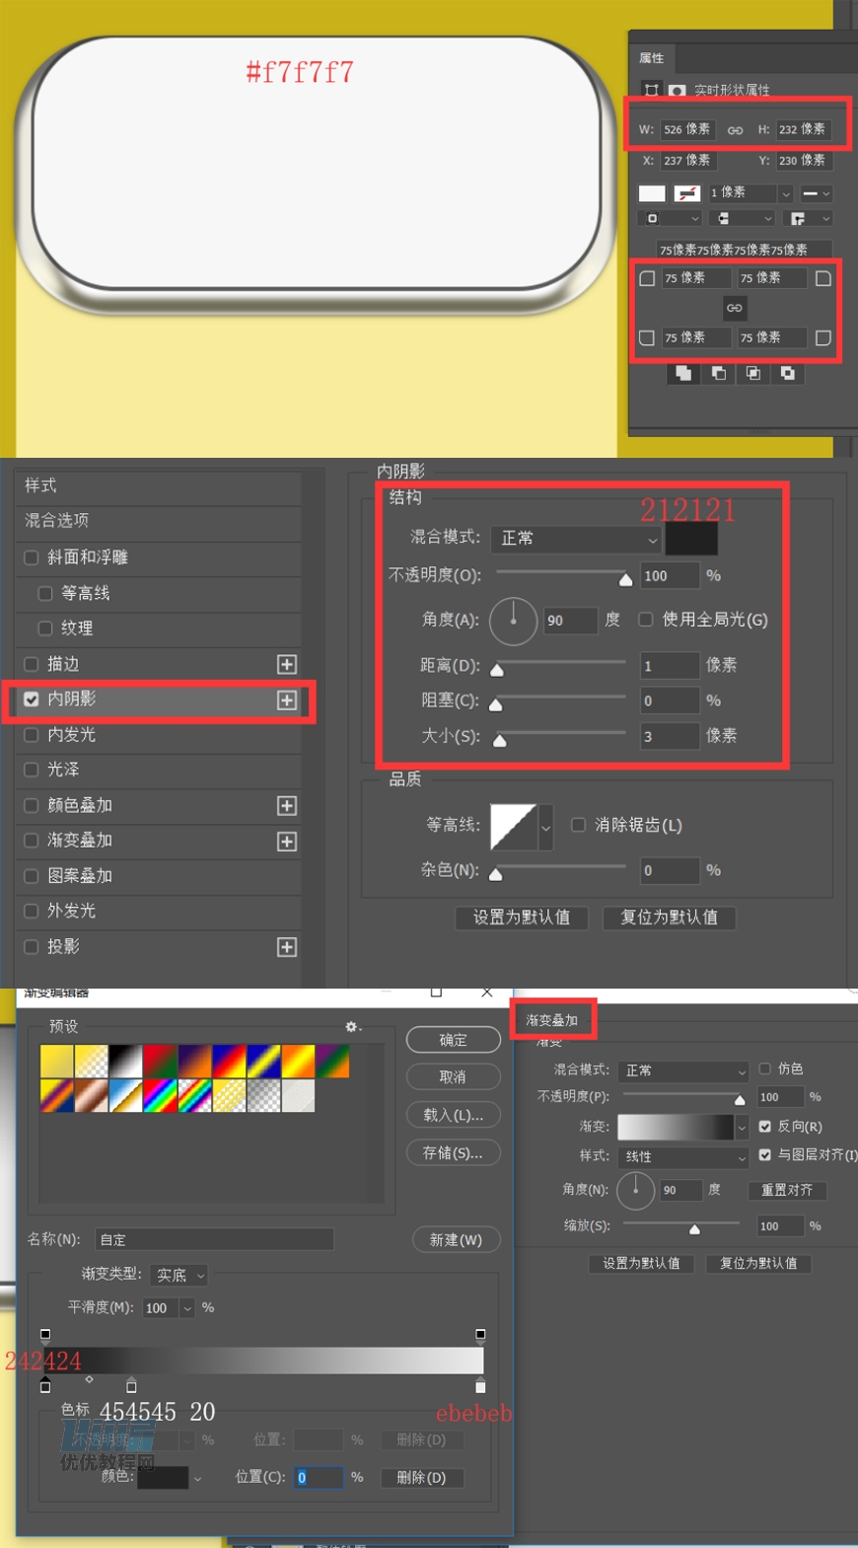The image size is (858, 1548).
Task: Click 取消 in the gradient editor
Action: (x=454, y=1077)
